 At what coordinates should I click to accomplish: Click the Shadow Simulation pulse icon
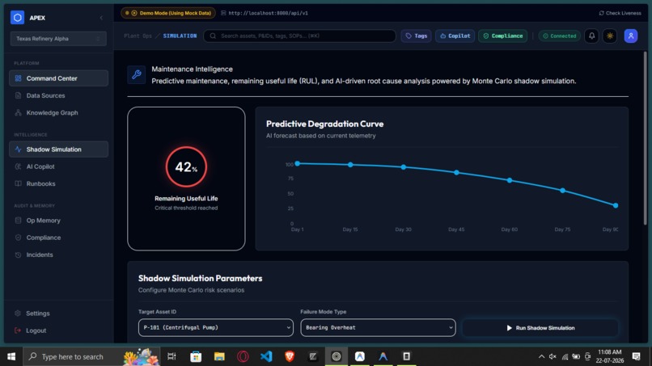[18, 149]
